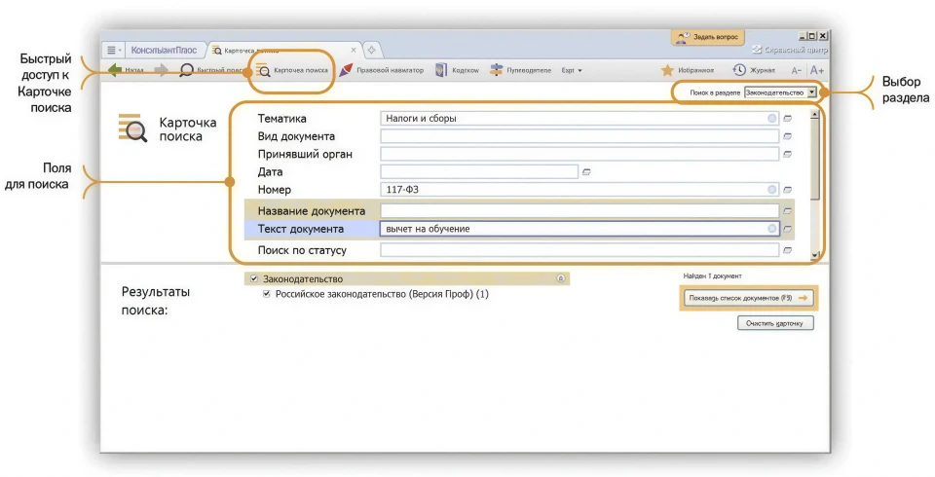Open Путеводители from the toolbar
Viewport: 935px width, 477px height.
[x=520, y=70]
